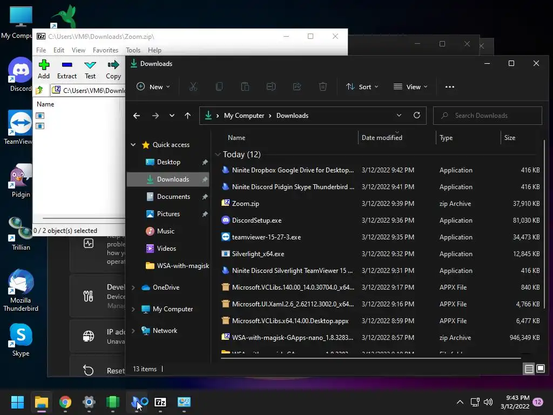This screenshot has width=553, height=415.
Task: Open Settings gear in the taskbar
Action: point(89,402)
